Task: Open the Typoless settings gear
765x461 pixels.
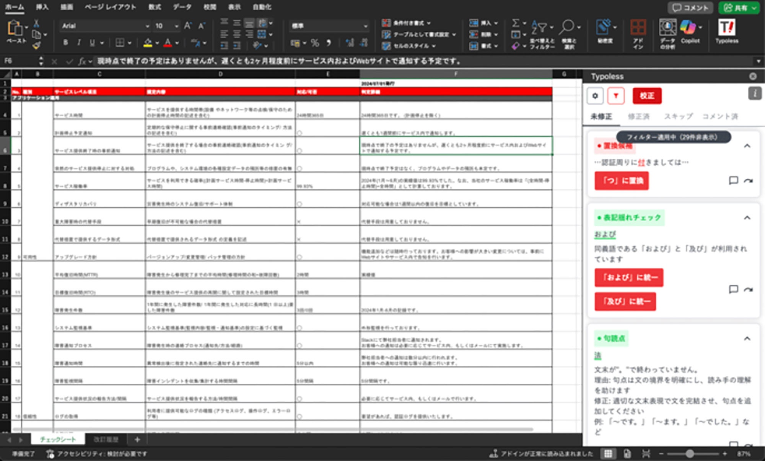Action: click(595, 96)
